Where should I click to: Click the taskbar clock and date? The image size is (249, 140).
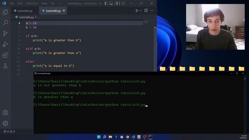243,137
